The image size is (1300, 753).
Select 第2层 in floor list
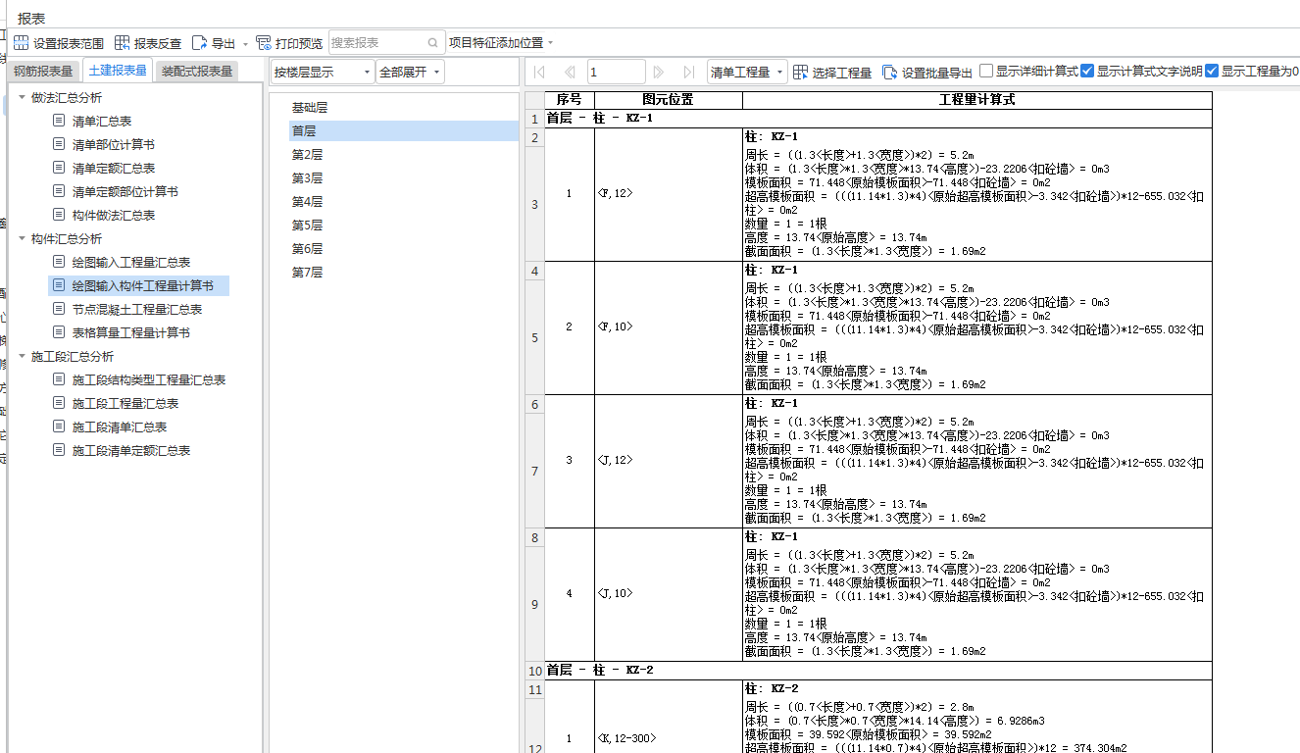point(403,154)
